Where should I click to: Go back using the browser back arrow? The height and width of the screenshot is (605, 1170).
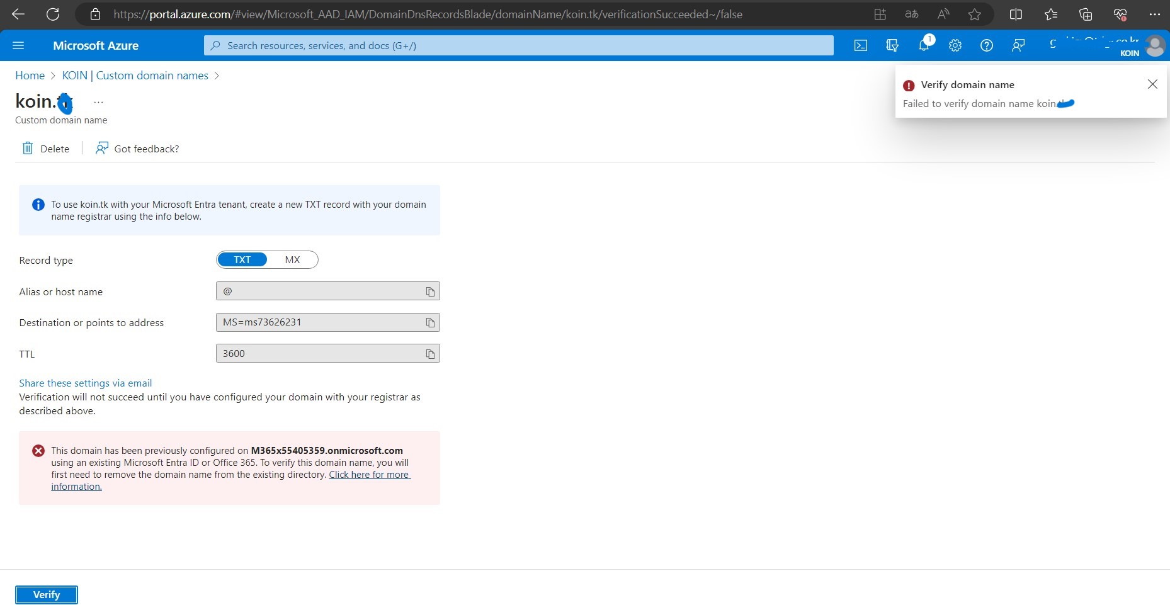(18, 14)
